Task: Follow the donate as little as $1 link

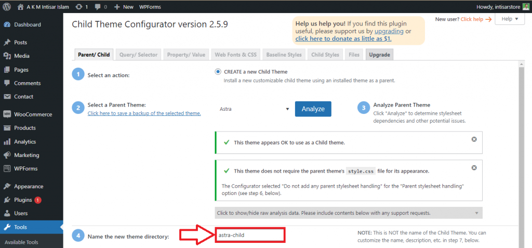Action: pos(343,38)
